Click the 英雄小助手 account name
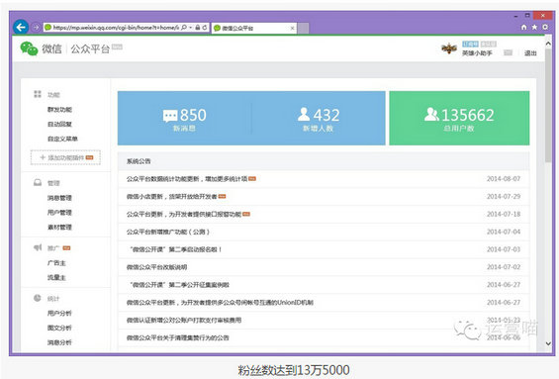 477,53
